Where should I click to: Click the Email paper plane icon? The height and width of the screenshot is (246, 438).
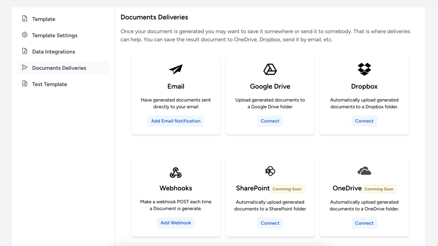[176, 69]
